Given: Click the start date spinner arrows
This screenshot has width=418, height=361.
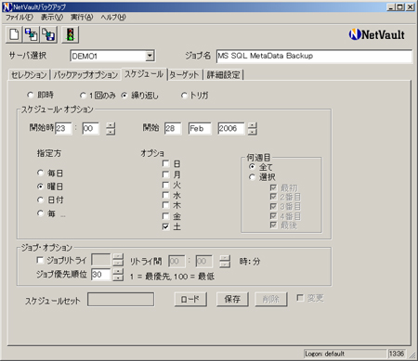Looking at the screenshot, I should [x=253, y=128].
